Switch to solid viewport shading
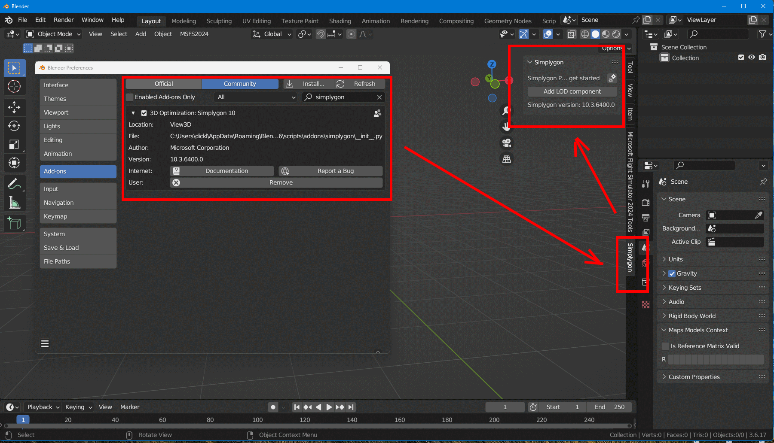This screenshot has height=443, width=774. tap(595, 34)
